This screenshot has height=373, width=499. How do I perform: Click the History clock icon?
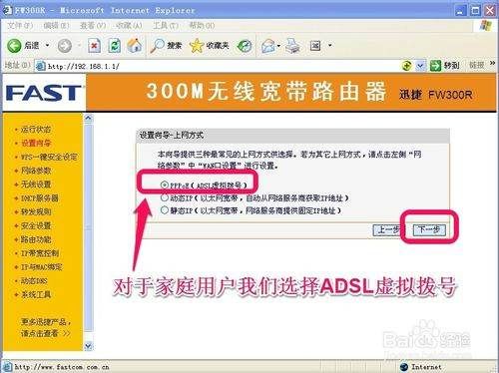[245, 46]
